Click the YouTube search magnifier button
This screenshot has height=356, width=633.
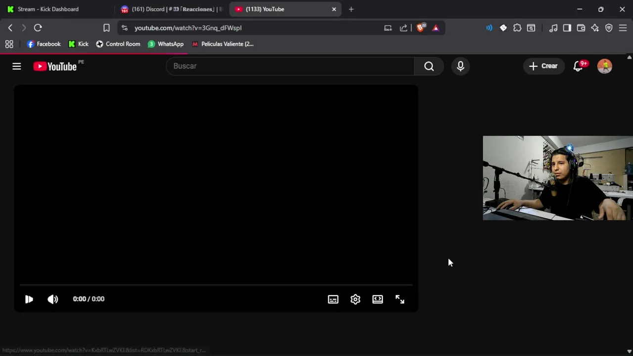click(429, 66)
